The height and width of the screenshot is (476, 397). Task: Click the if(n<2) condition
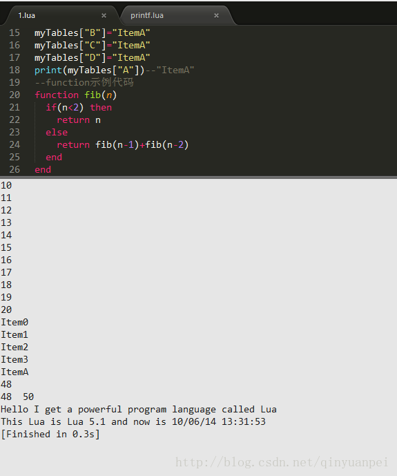[x=65, y=108]
